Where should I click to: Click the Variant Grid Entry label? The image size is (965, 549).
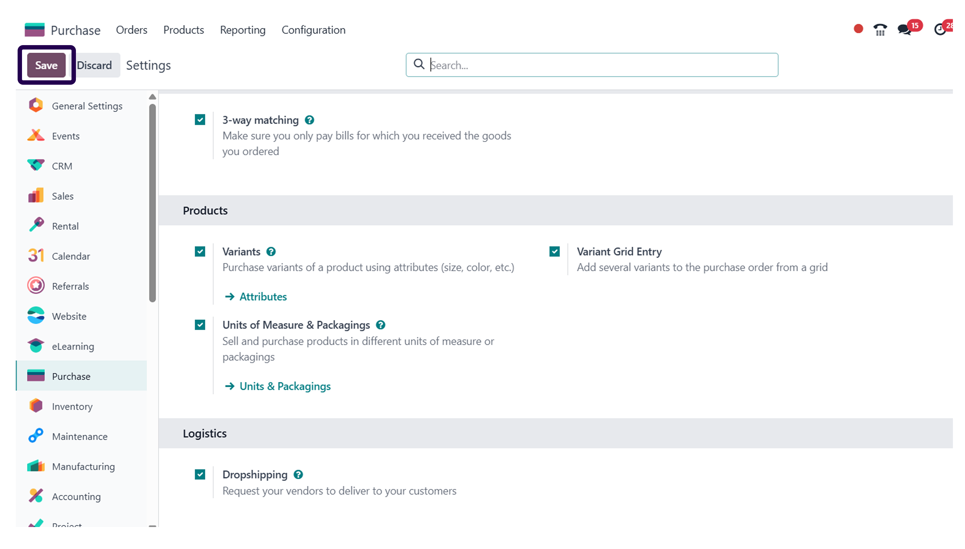tap(619, 251)
